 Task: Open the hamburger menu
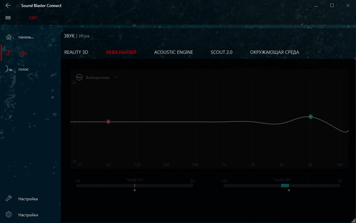click(8, 18)
